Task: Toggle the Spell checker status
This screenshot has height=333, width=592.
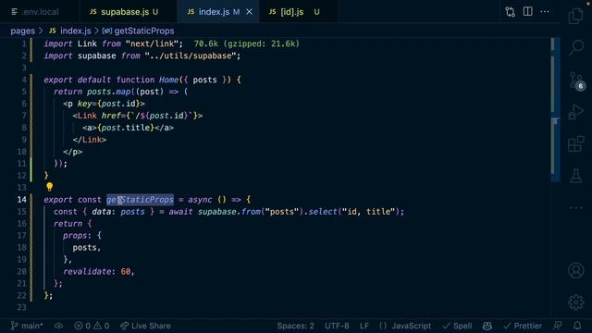Action: point(457,326)
